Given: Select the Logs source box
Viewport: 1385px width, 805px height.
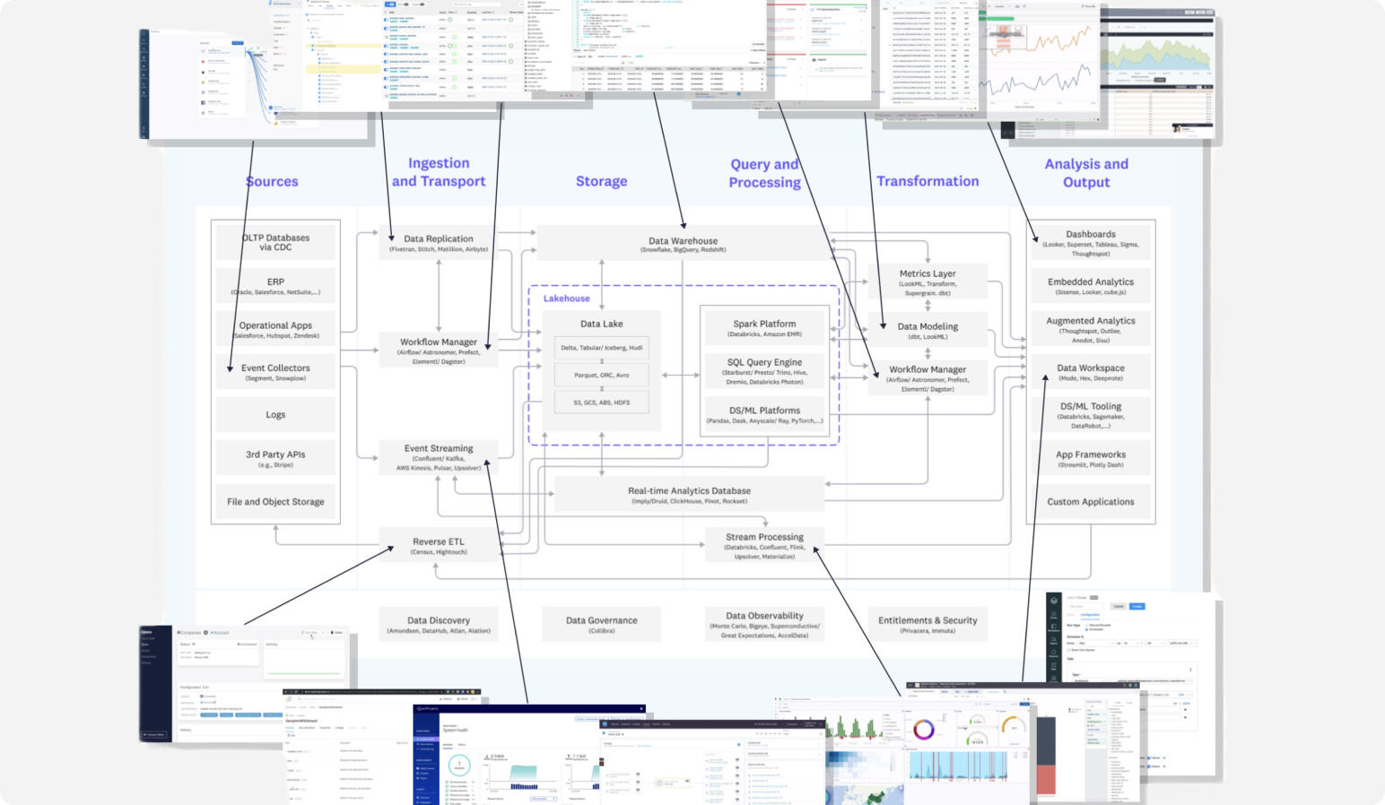Looking at the screenshot, I should click(275, 414).
